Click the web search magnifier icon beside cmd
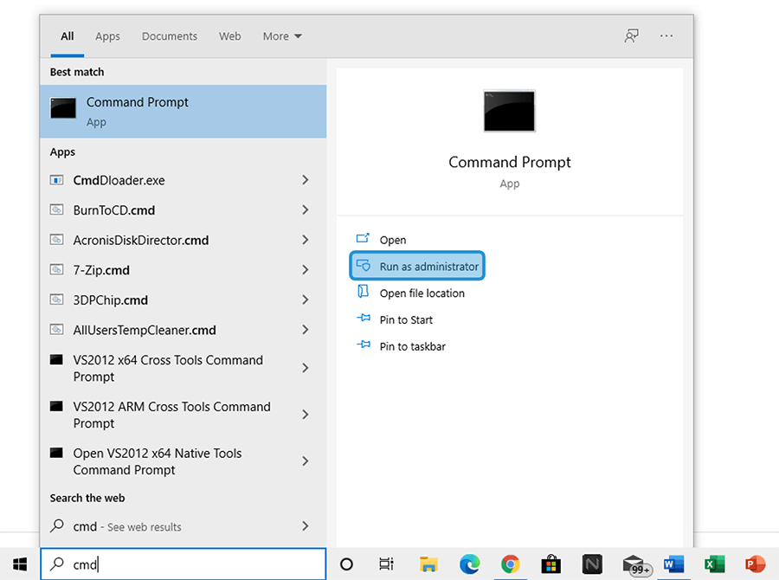Viewport: 779px width, 580px height. [x=57, y=525]
